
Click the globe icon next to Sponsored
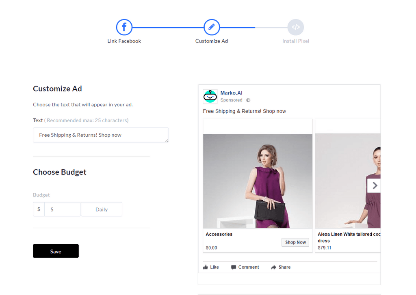tap(248, 100)
